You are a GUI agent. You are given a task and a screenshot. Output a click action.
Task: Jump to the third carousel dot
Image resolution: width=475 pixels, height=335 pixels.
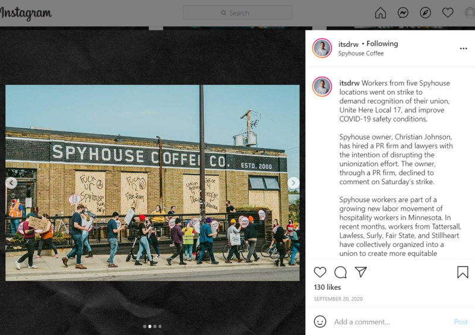[x=155, y=327]
